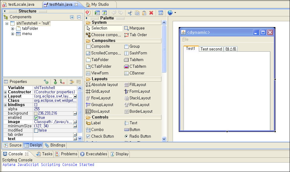Select the Label control in palette

pyautogui.click(x=93, y=123)
